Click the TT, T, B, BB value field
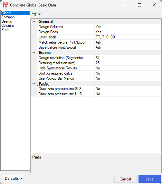The height and width of the screenshot is (184, 162). click(x=128, y=37)
